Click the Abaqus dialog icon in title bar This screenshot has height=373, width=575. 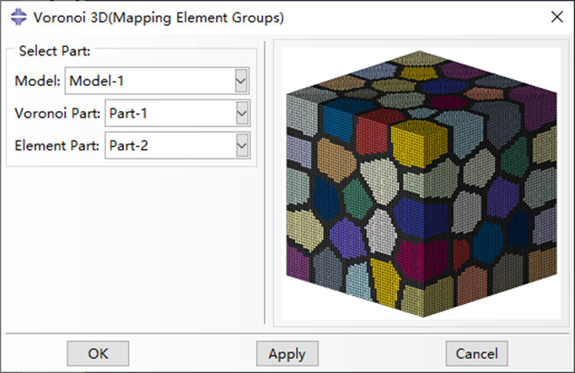click(x=19, y=17)
